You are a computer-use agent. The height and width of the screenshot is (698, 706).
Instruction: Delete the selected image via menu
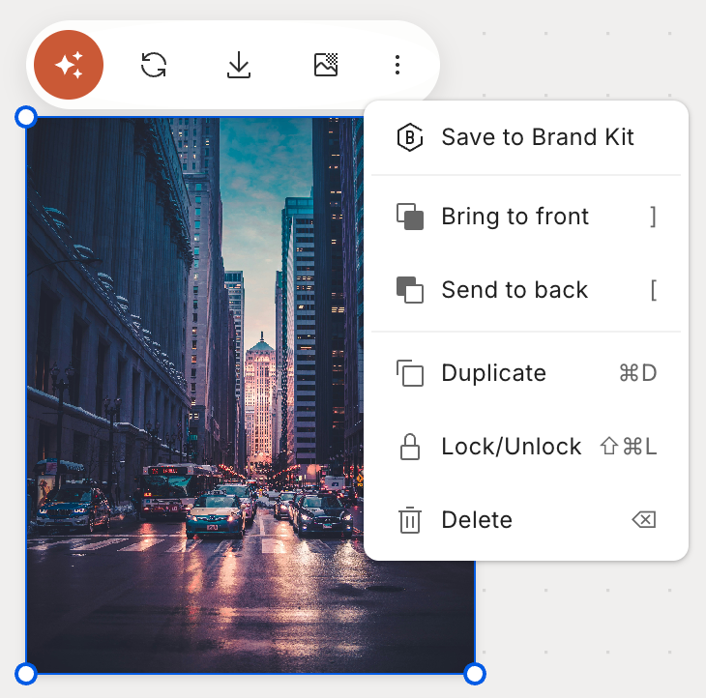click(x=477, y=520)
